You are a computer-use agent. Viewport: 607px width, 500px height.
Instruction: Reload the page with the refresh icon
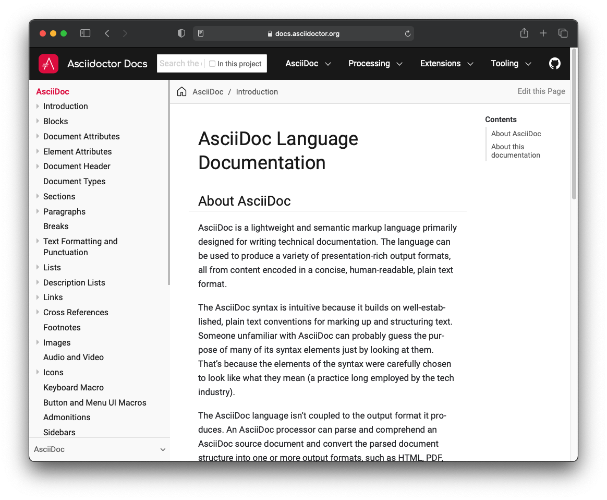pyautogui.click(x=408, y=34)
